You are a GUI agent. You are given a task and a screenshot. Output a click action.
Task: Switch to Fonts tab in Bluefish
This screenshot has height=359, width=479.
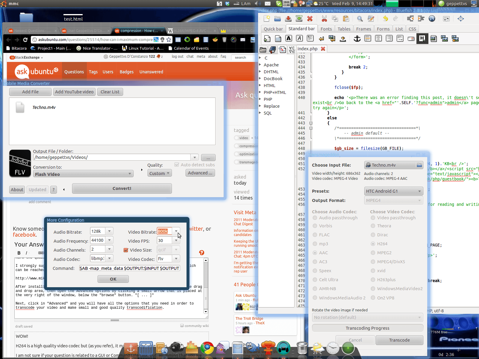326,29
